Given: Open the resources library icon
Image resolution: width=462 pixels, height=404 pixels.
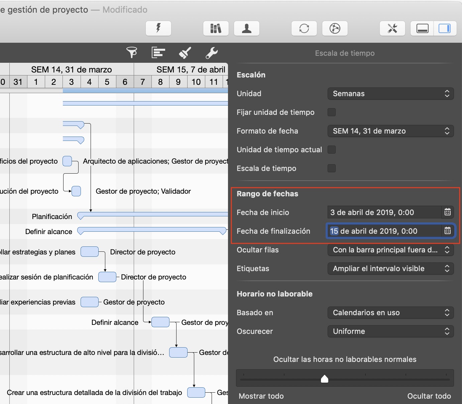Looking at the screenshot, I should point(216,28).
